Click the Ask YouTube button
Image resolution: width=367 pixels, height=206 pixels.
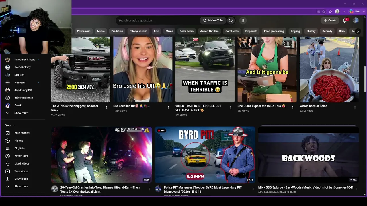[x=213, y=21]
